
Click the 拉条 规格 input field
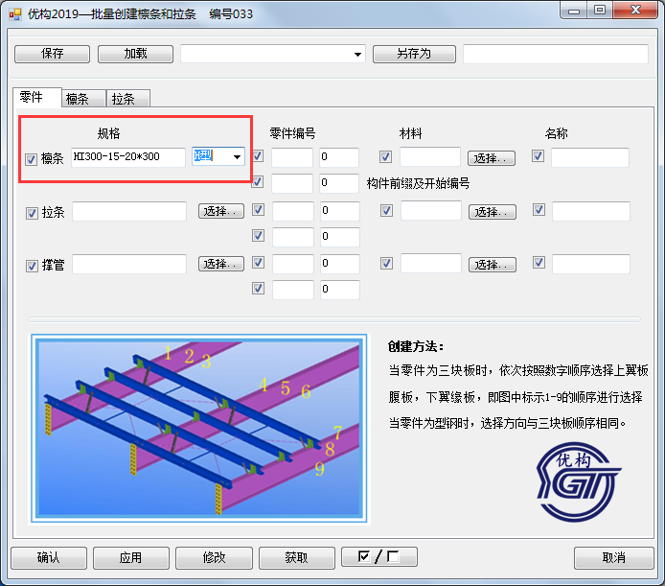129,211
